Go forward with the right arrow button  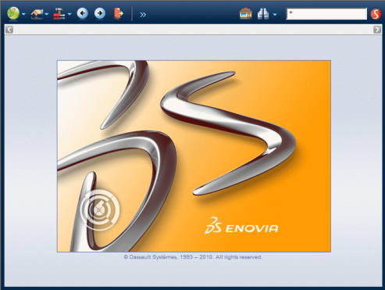click(100, 13)
